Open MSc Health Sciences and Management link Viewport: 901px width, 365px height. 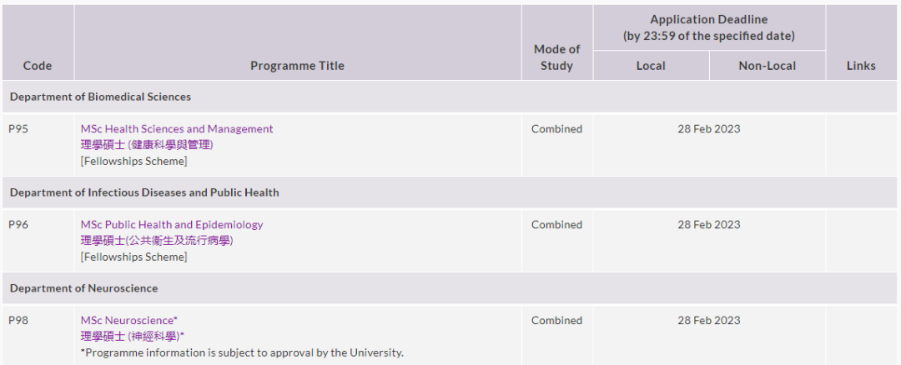pyautogui.click(x=177, y=129)
